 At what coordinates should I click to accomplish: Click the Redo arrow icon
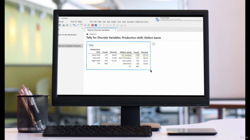[77, 25]
